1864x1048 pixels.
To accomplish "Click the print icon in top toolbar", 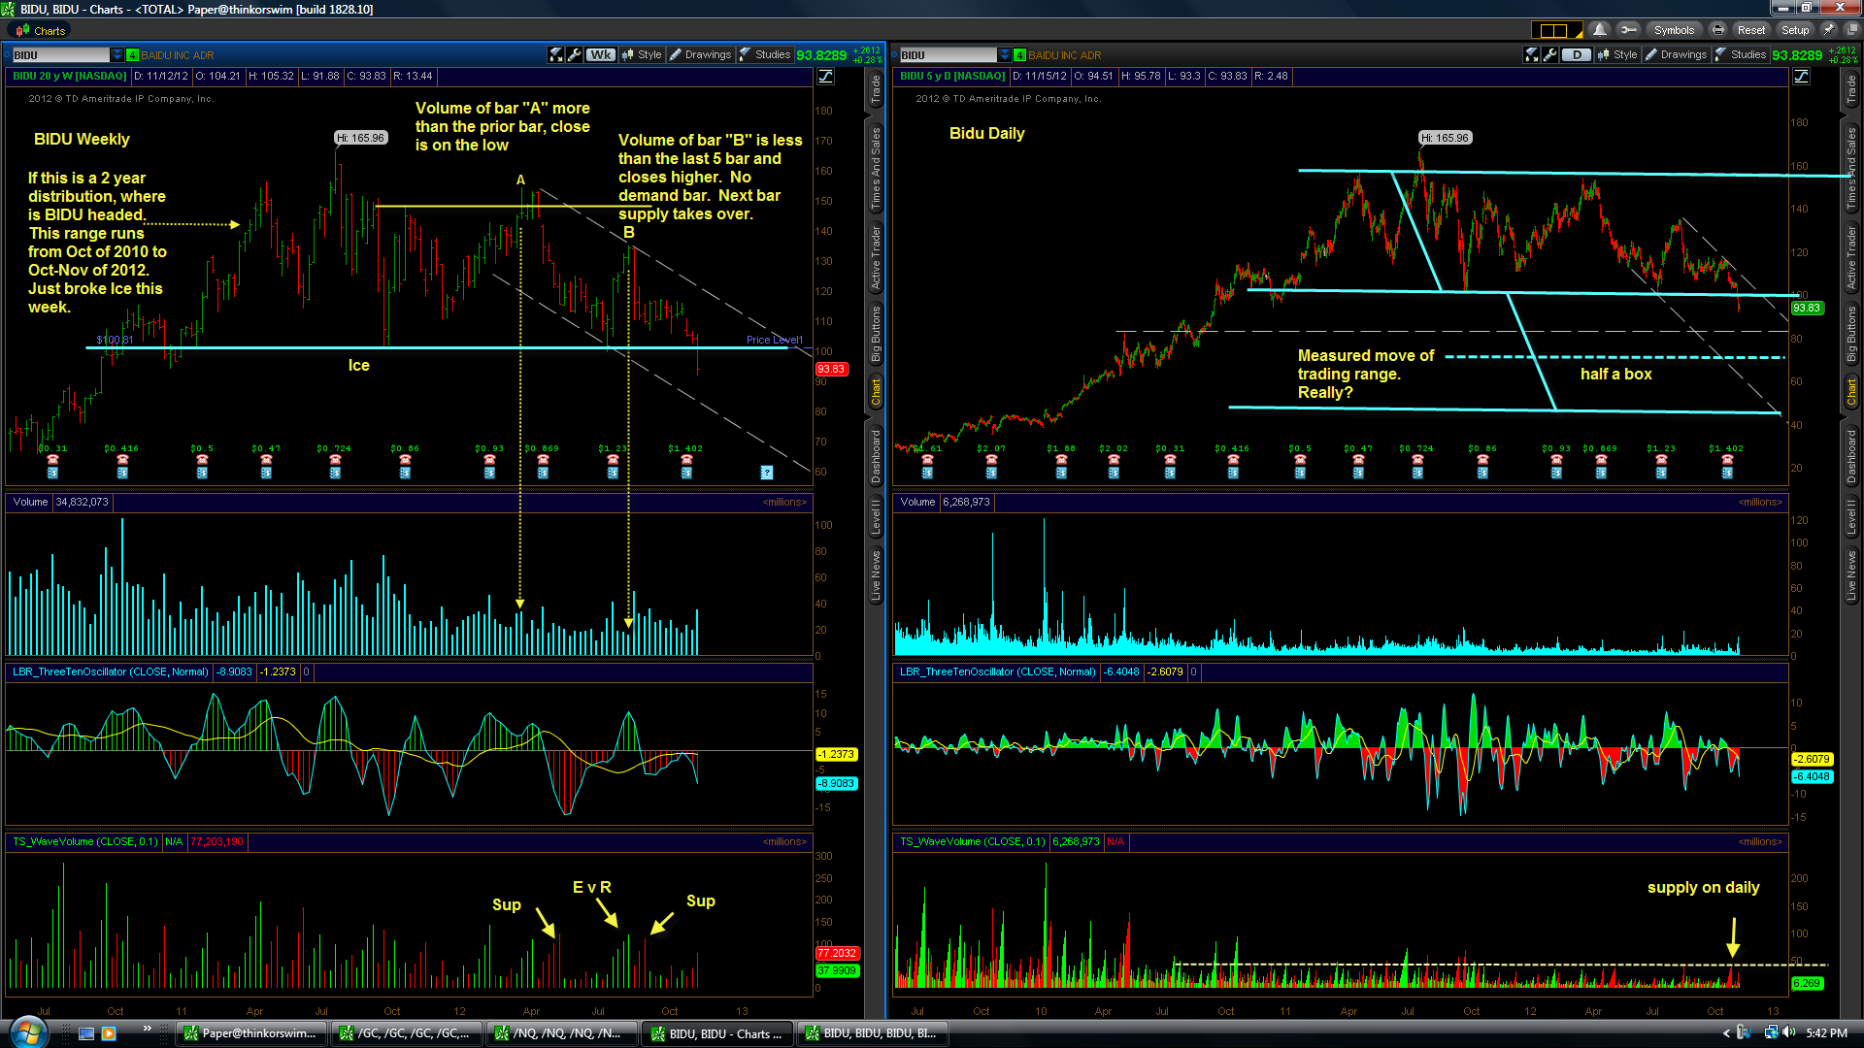I will coord(1717,30).
